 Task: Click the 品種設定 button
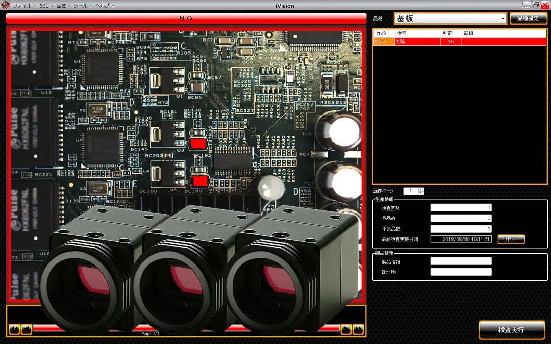(x=528, y=19)
